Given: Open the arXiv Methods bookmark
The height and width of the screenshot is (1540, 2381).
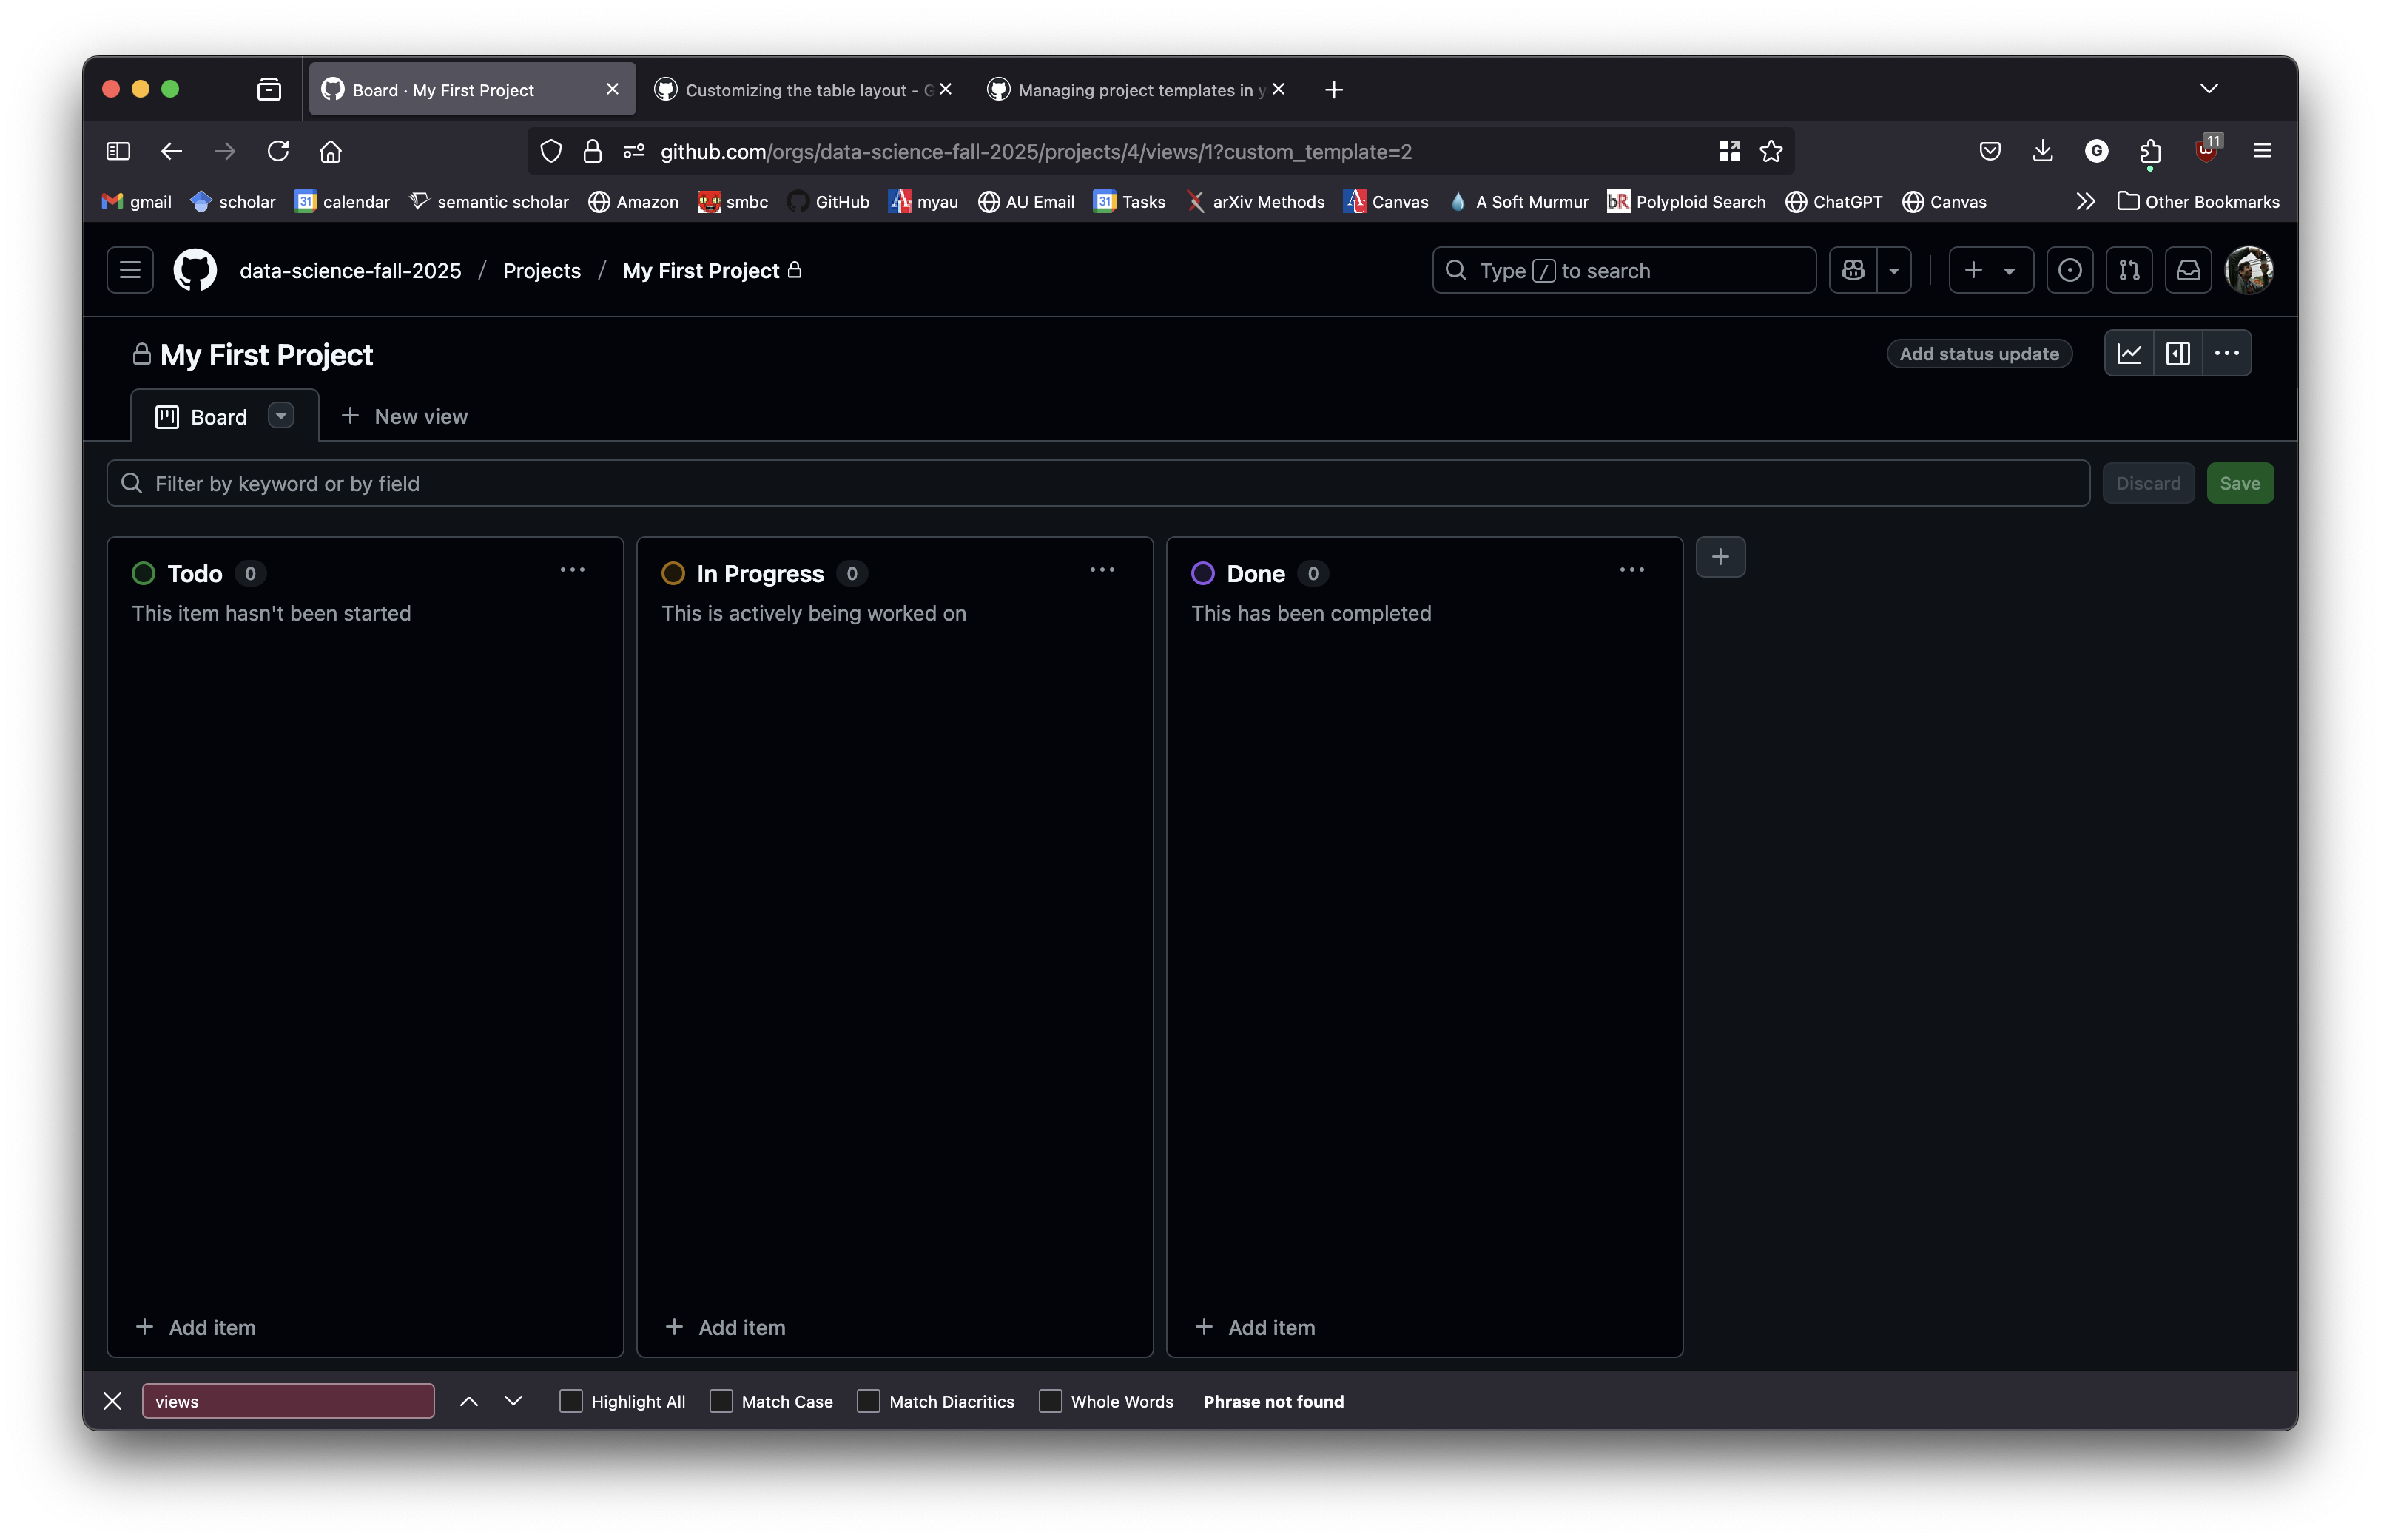Looking at the screenshot, I should click(1255, 202).
